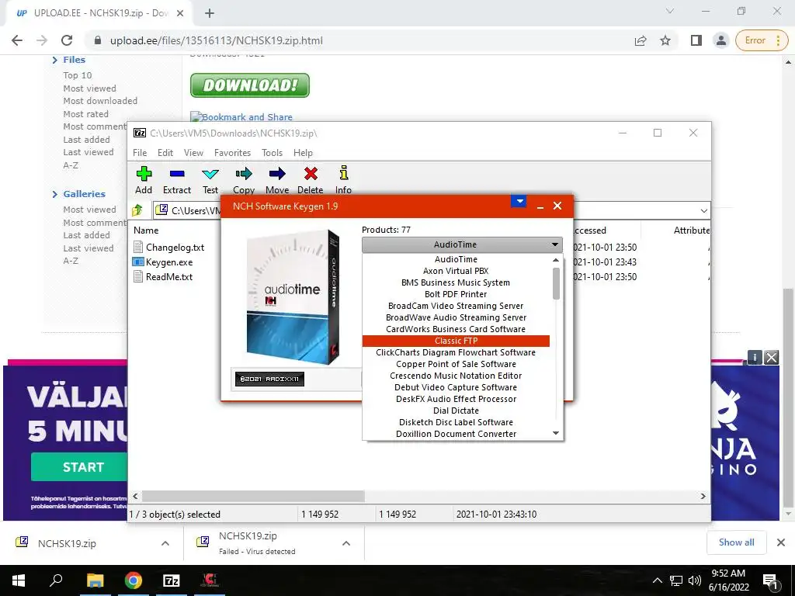This screenshot has width=795, height=596.
Task: Open a new Chrome tab
Action: (210, 13)
